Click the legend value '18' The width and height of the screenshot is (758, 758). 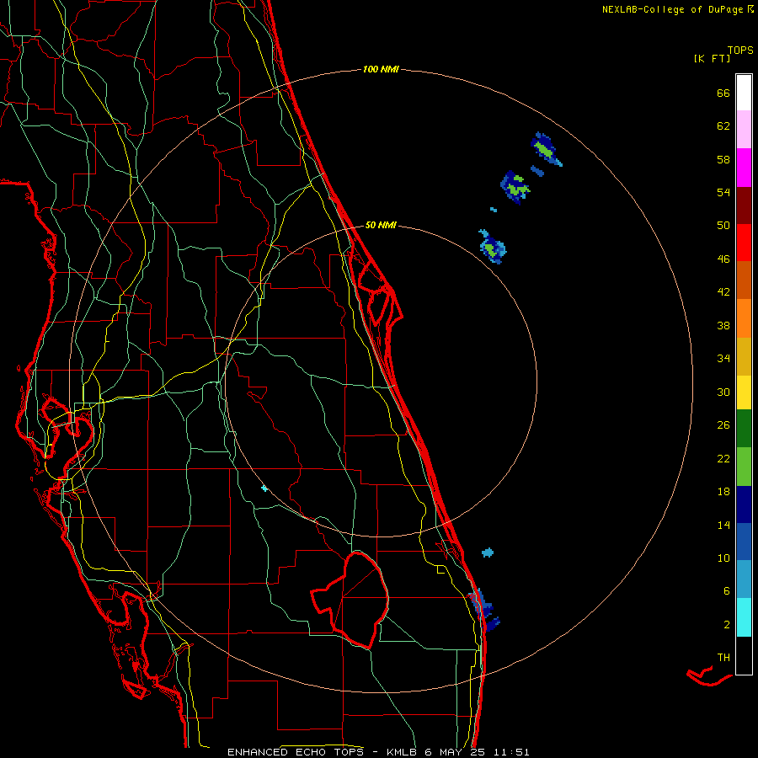(x=723, y=492)
